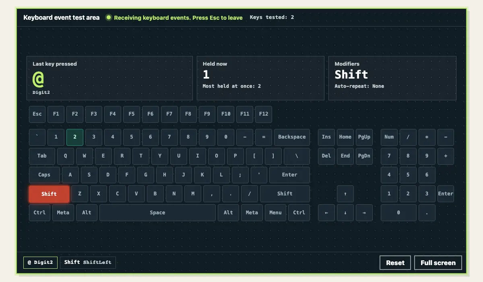The height and width of the screenshot is (282, 483).
Task: Click the numpad asterisk key
Action: (427, 137)
